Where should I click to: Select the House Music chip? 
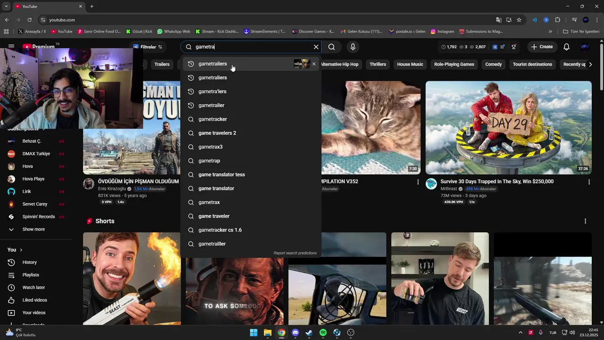pyautogui.click(x=410, y=64)
